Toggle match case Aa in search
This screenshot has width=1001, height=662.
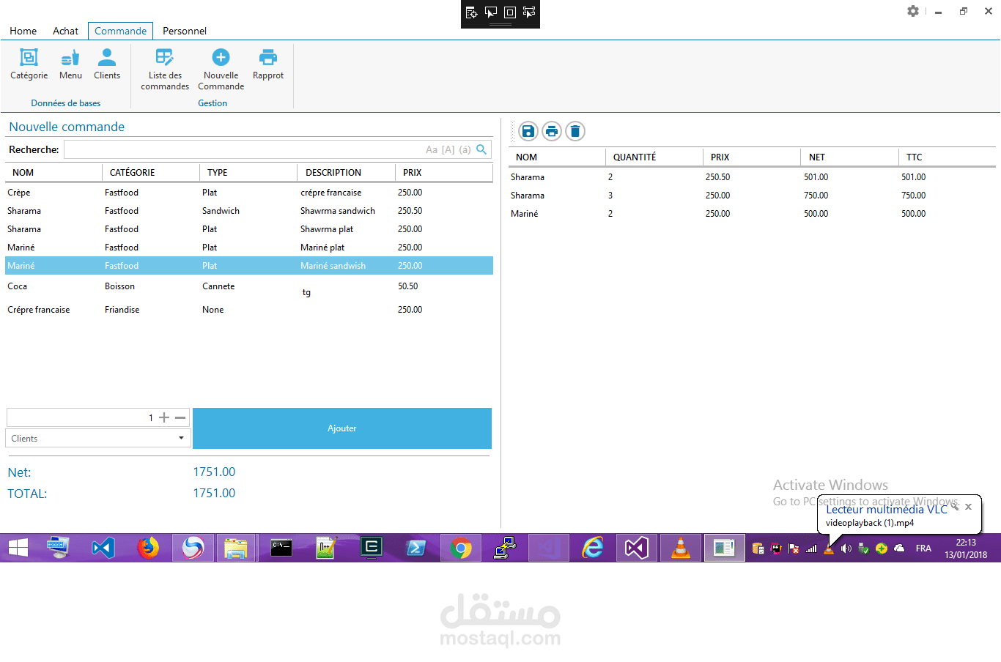(x=432, y=149)
